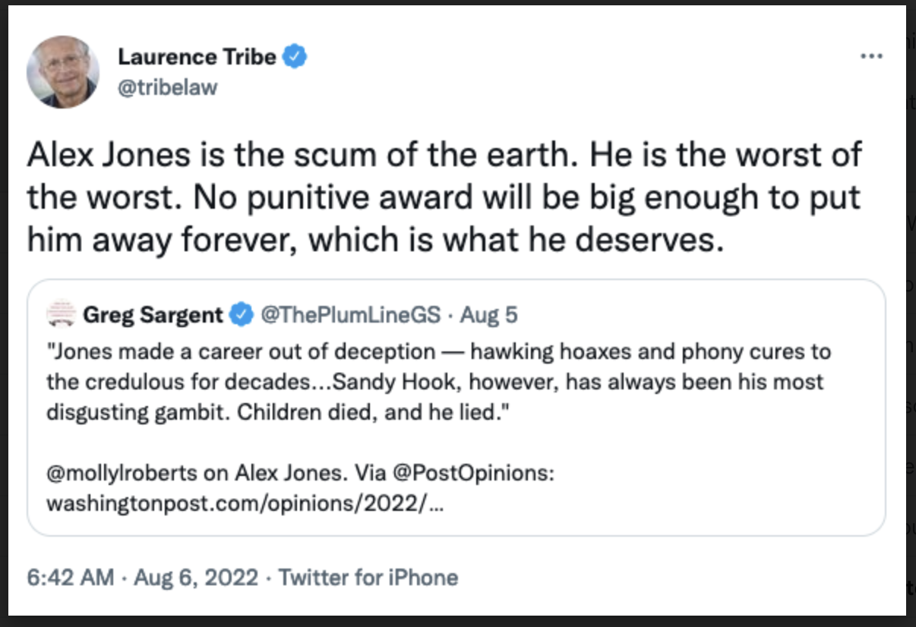Click the @ThePlumLineGS handle

click(x=350, y=313)
